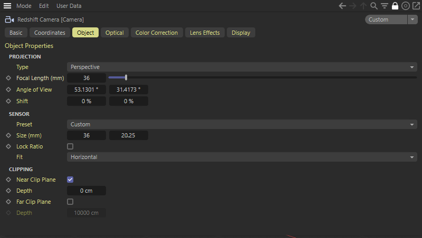Click the Object Properties heading

tap(29, 46)
